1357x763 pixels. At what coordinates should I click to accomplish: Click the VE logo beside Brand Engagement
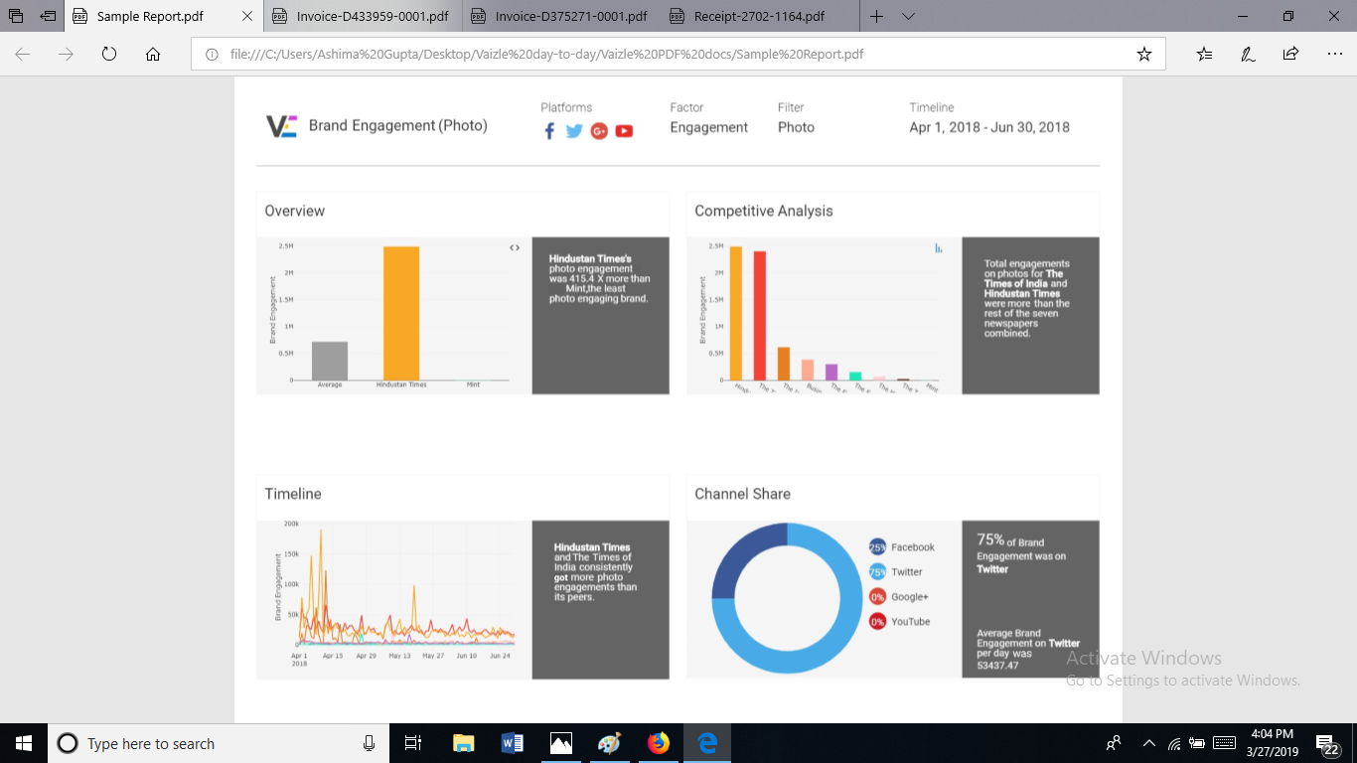(x=281, y=126)
